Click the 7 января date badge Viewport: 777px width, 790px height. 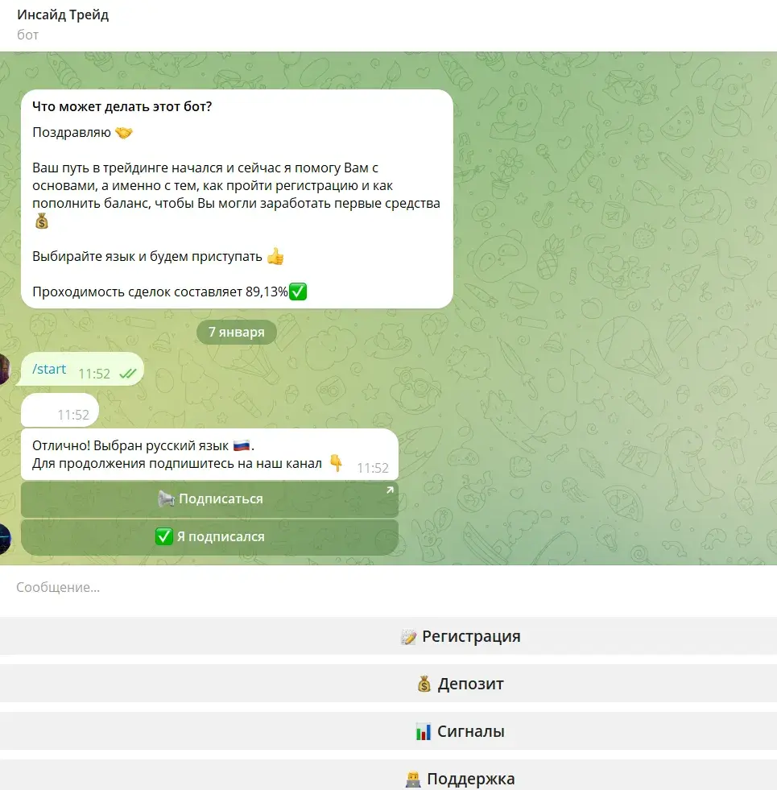[237, 332]
